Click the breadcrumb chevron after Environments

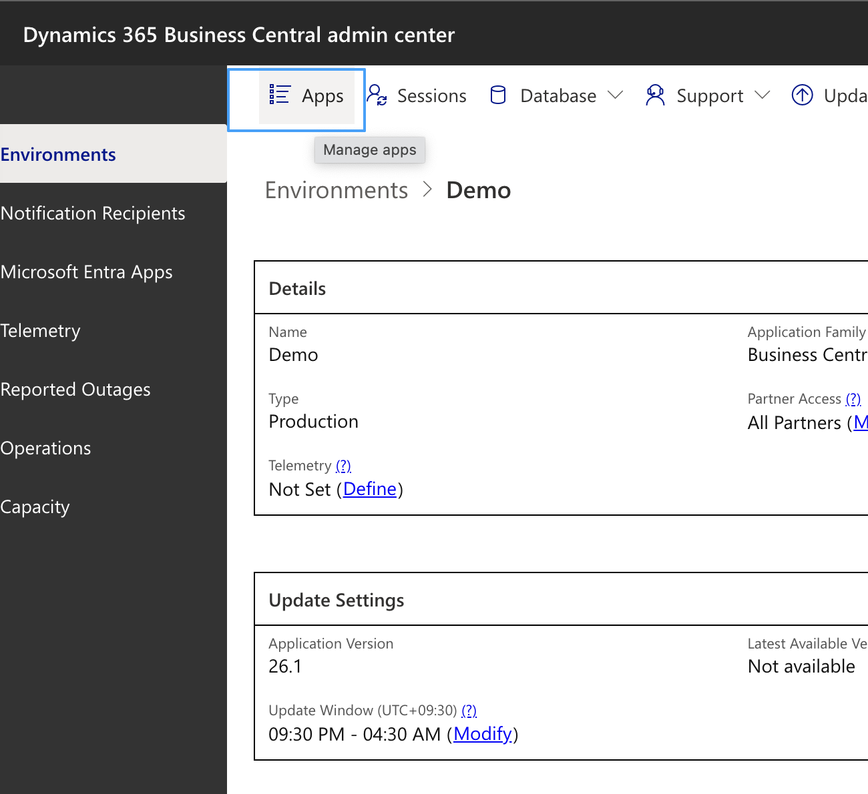427,189
